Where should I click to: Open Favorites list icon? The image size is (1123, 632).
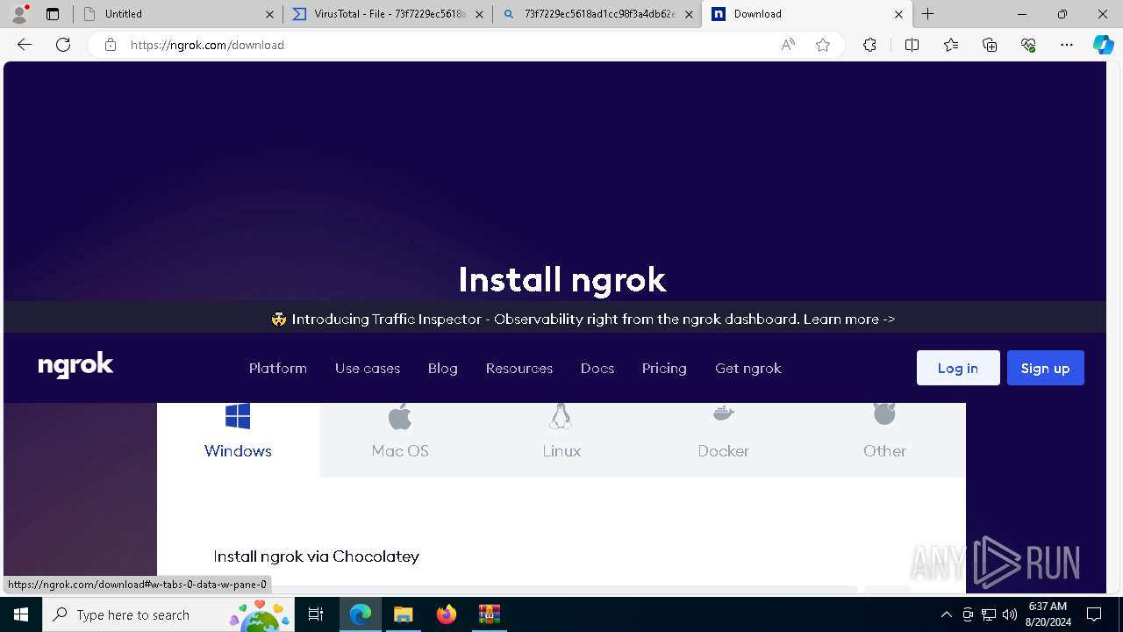pos(951,45)
